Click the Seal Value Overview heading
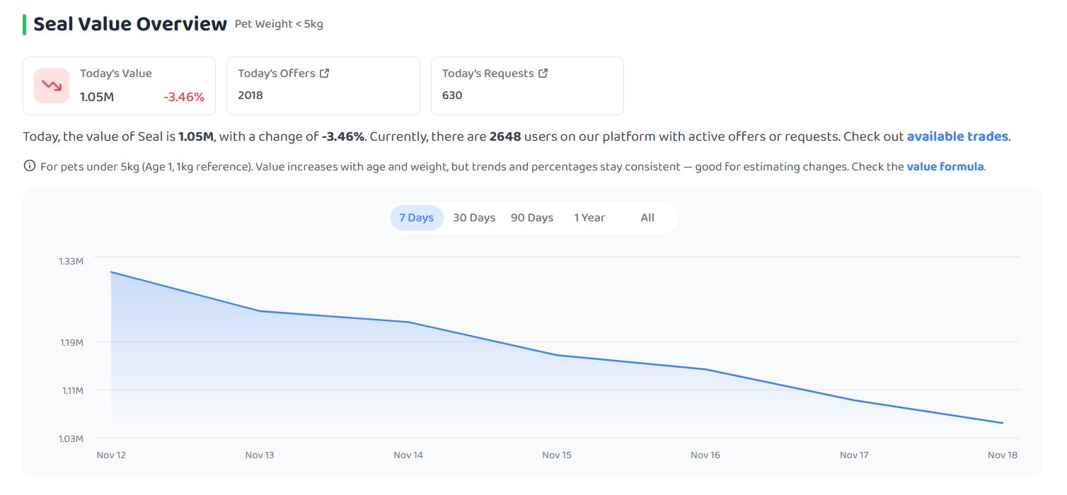Screen dimensions: 1067x495 coord(130,24)
